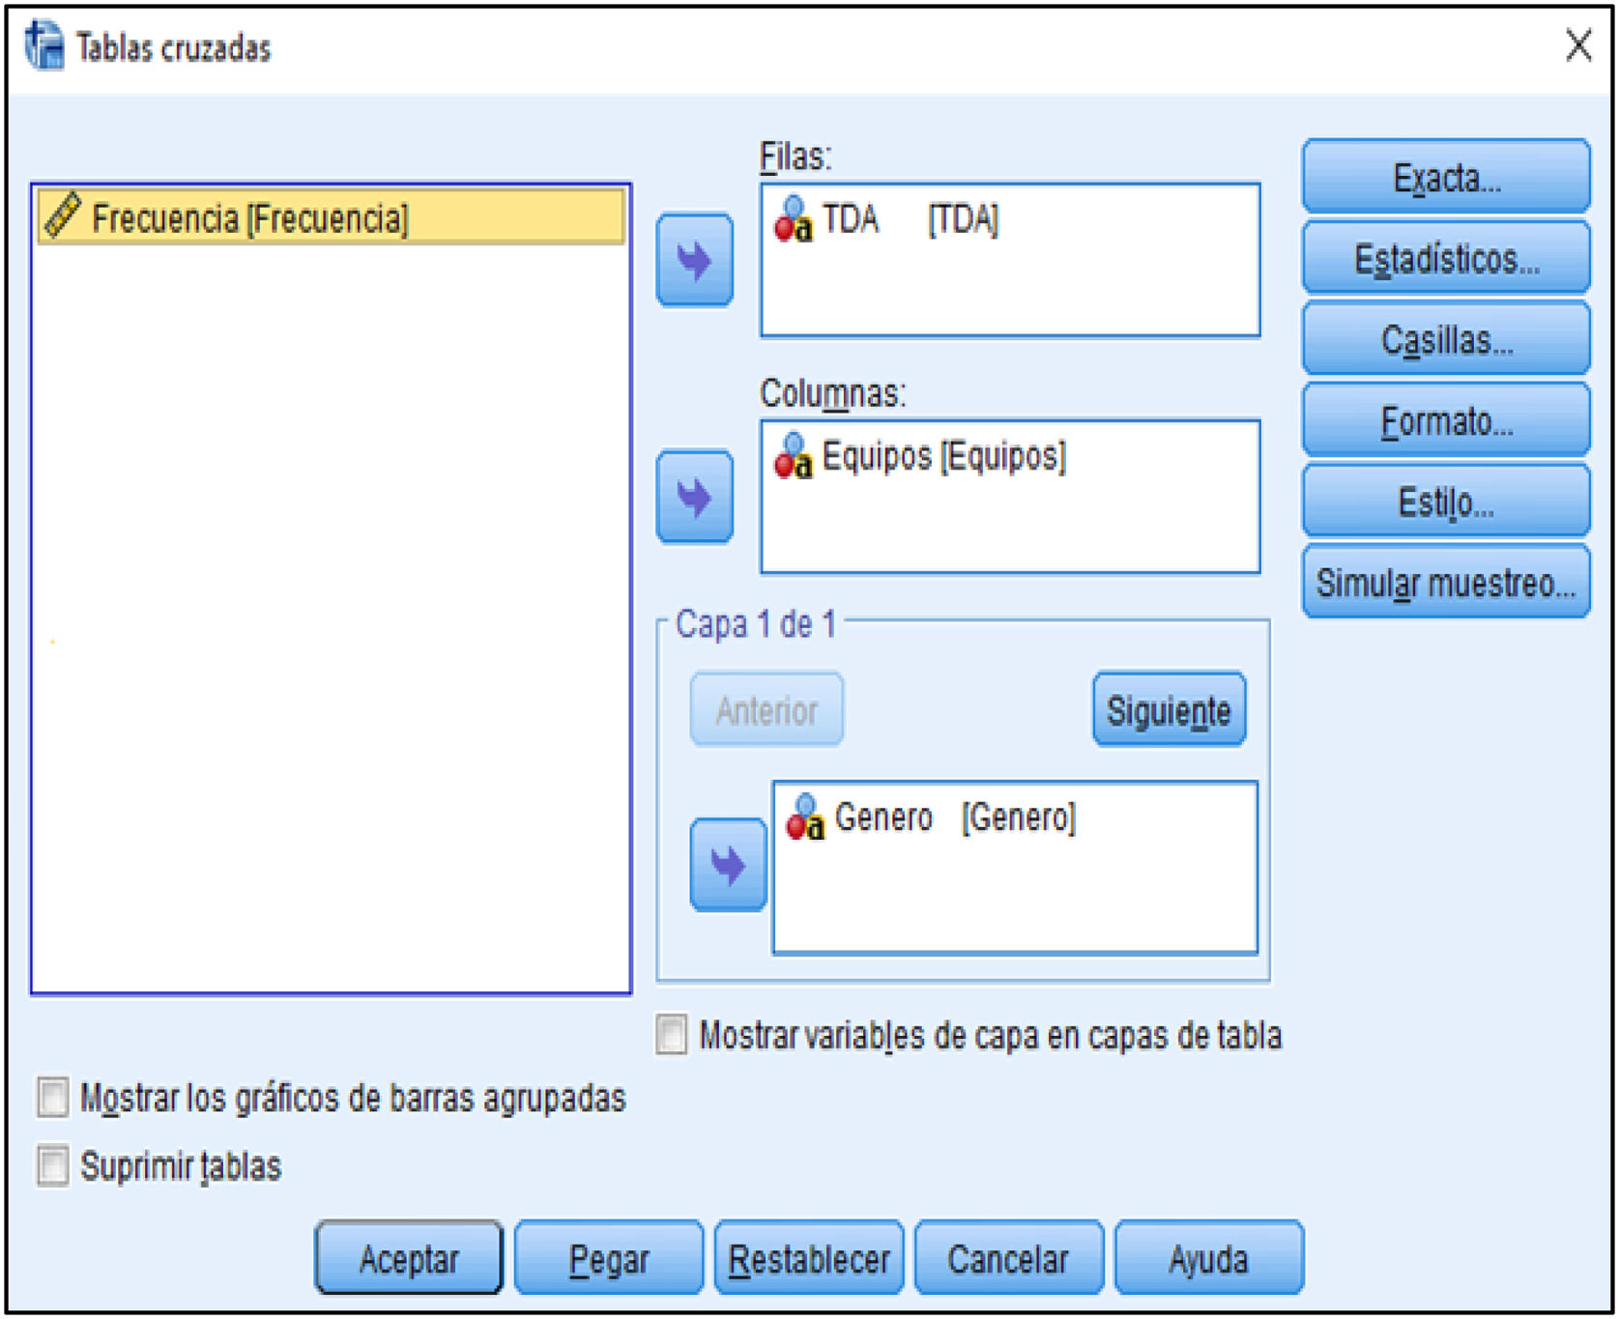Open the Exacta options
This screenshot has width=1619, height=1319.
1446,177
